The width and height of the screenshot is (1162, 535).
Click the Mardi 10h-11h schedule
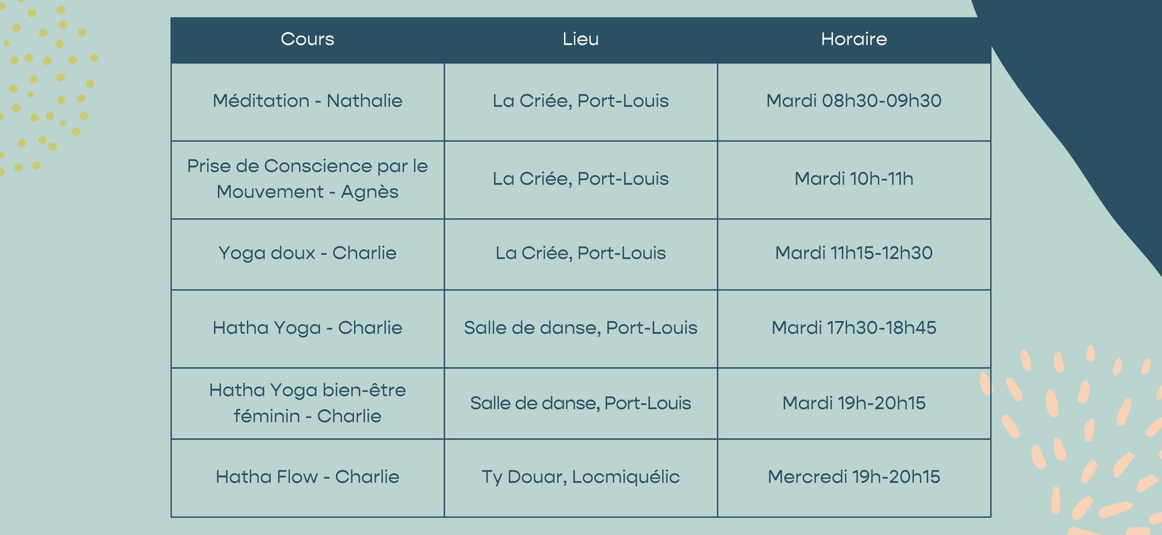click(x=854, y=180)
